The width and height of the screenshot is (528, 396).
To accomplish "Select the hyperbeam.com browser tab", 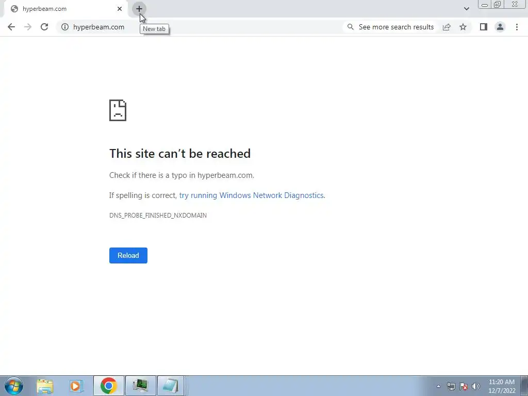I will pos(65,9).
